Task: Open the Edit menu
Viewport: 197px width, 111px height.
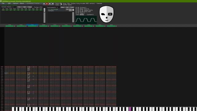Action: (9, 3)
